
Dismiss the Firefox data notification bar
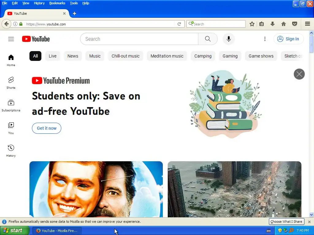(x=309, y=222)
